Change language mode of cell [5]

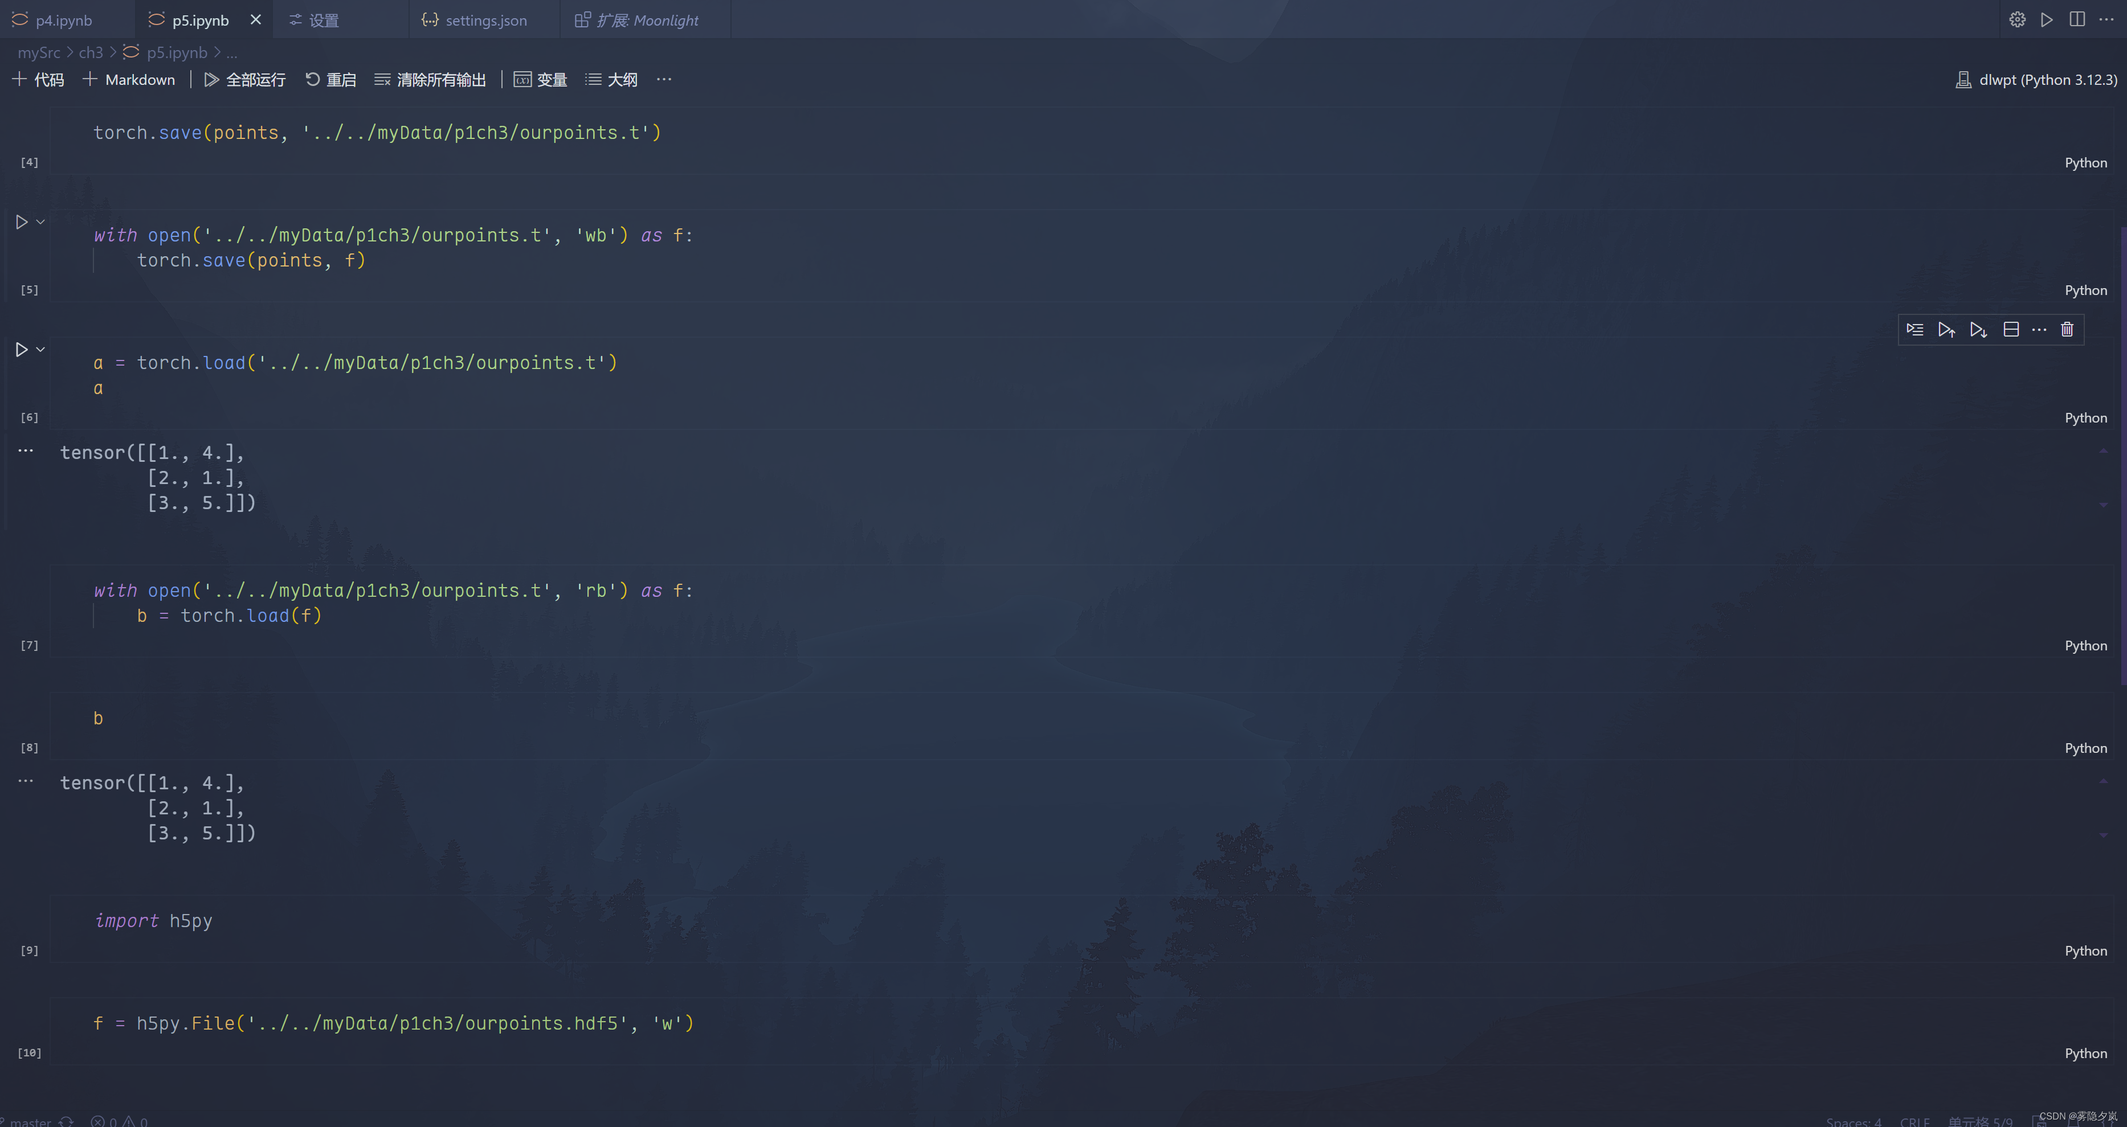coord(2086,290)
